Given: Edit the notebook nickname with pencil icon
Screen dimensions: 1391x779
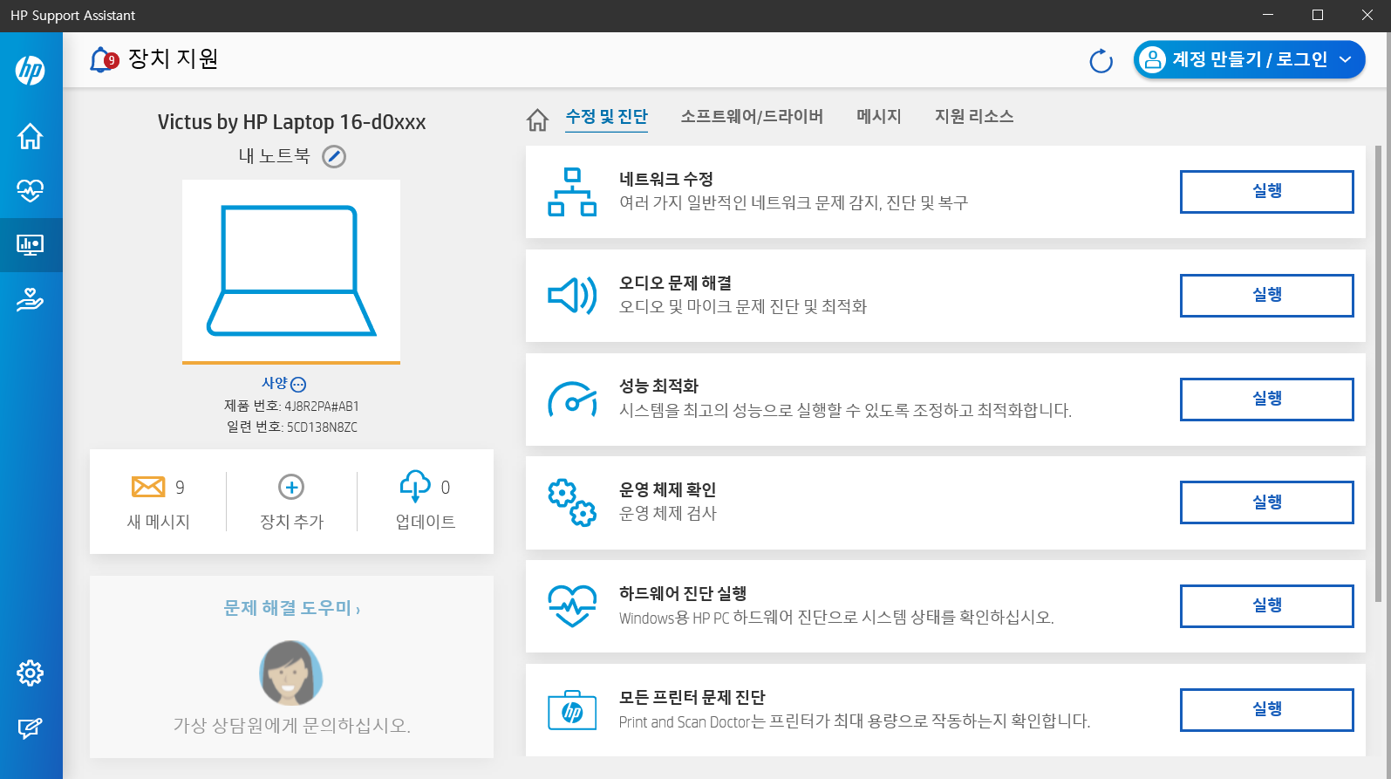Looking at the screenshot, I should point(334,156).
